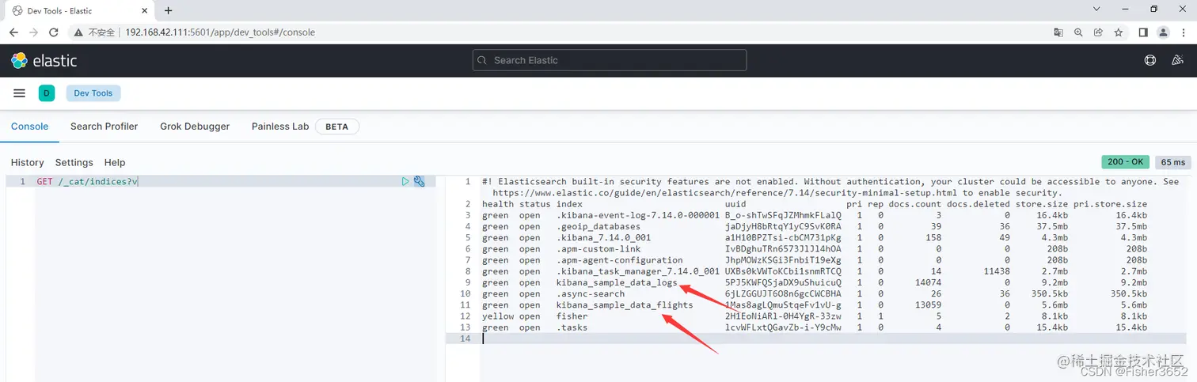This screenshot has height=382, width=1197.
Task: Run the request with the play icon
Action: pyautogui.click(x=405, y=182)
